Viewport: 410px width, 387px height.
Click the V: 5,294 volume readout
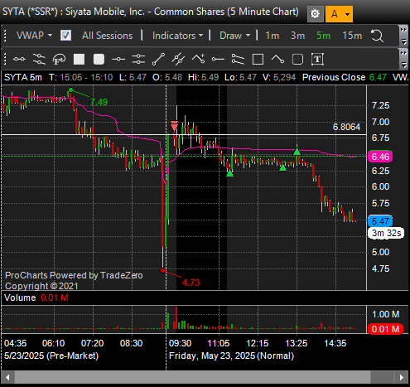(279, 77)
